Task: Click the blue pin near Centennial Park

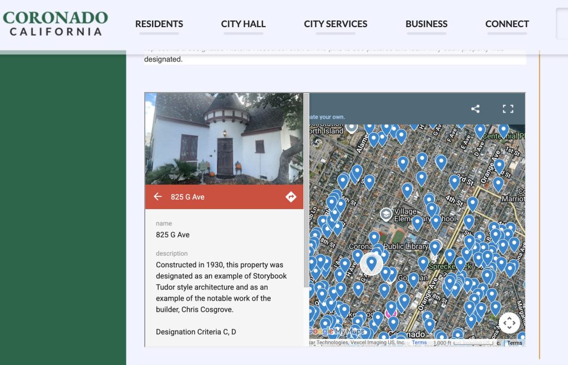Action: pos(503,131)
